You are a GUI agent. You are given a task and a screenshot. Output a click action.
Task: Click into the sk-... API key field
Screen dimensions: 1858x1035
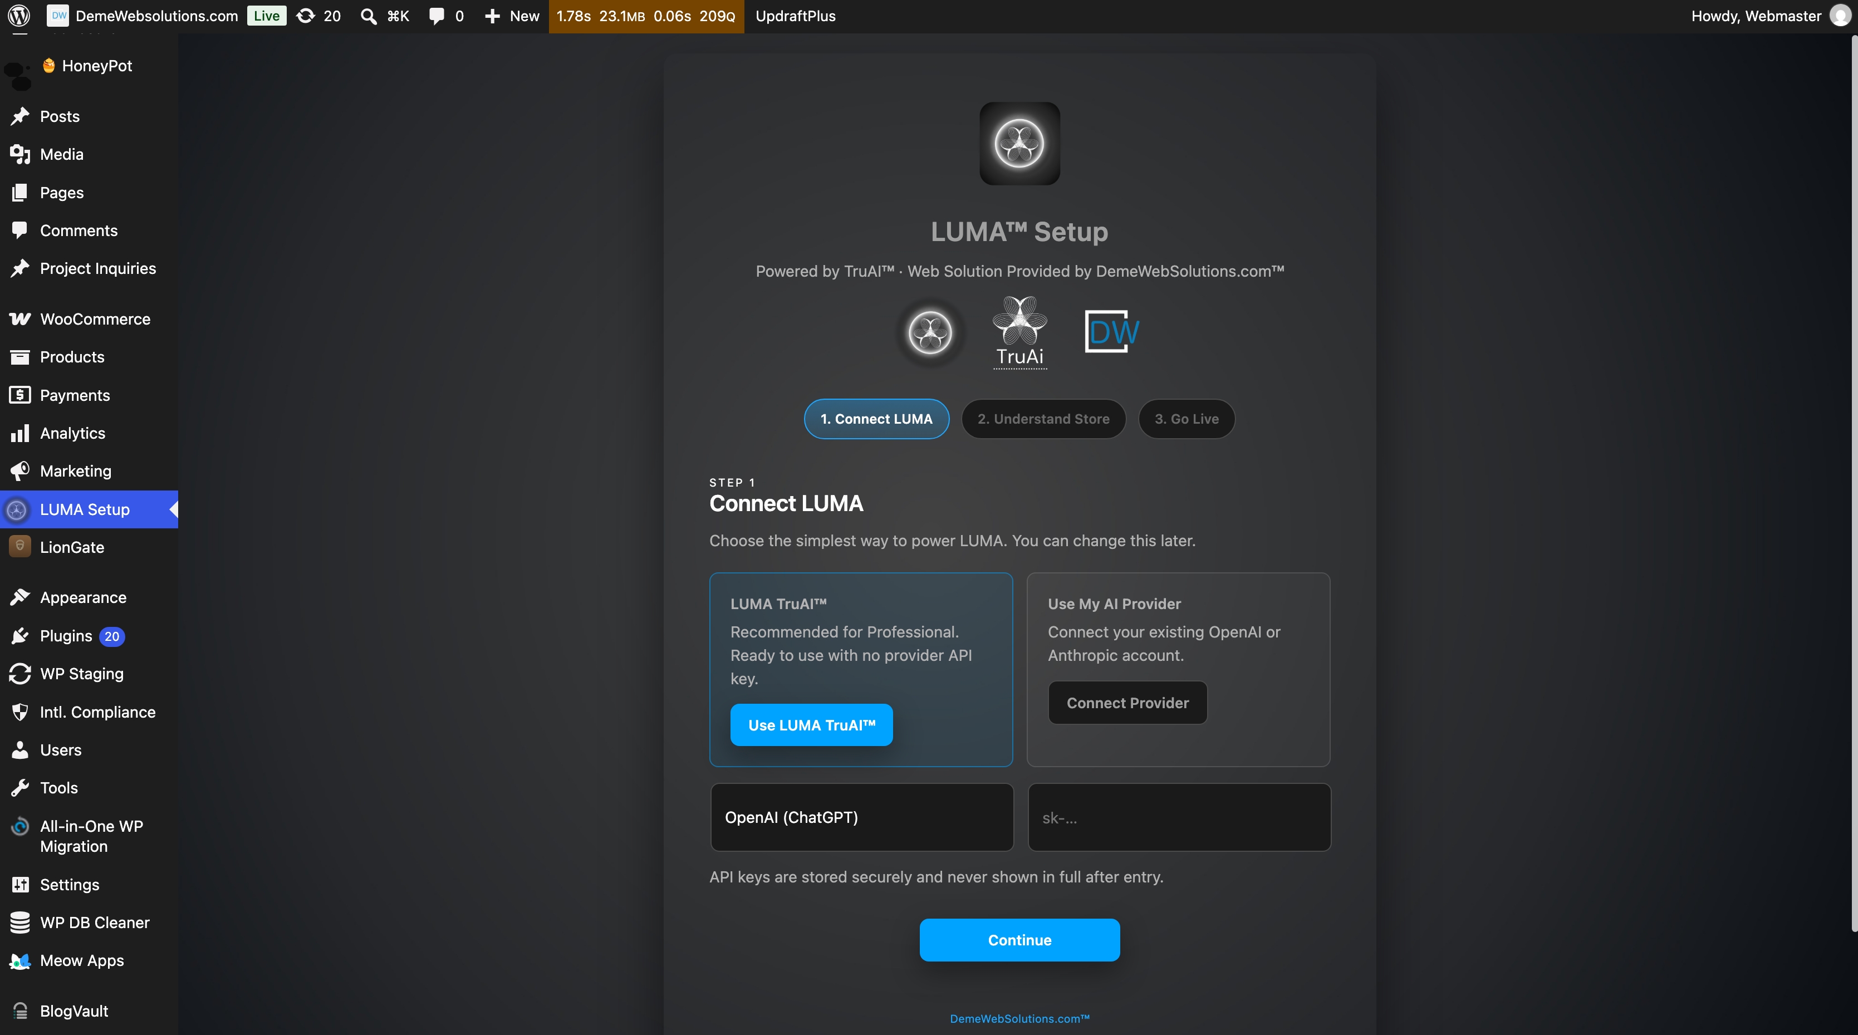pos(1179,817)
